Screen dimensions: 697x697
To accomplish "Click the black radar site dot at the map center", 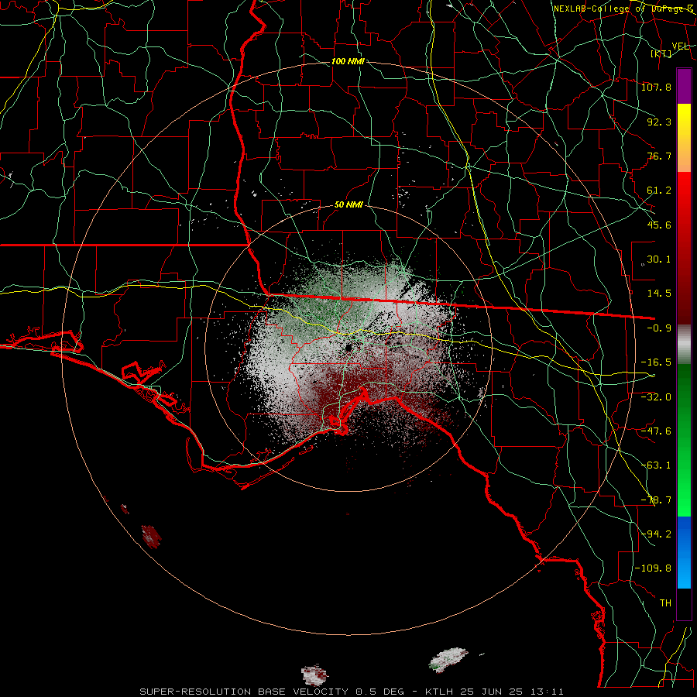I will tap(348, 348).
